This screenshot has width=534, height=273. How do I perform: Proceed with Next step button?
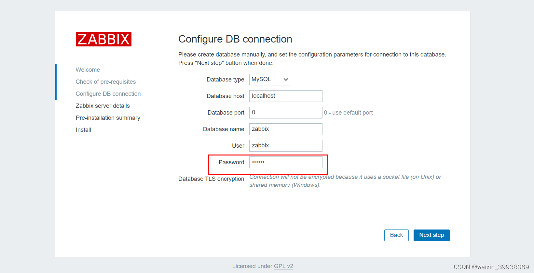[x=431, y=235]
